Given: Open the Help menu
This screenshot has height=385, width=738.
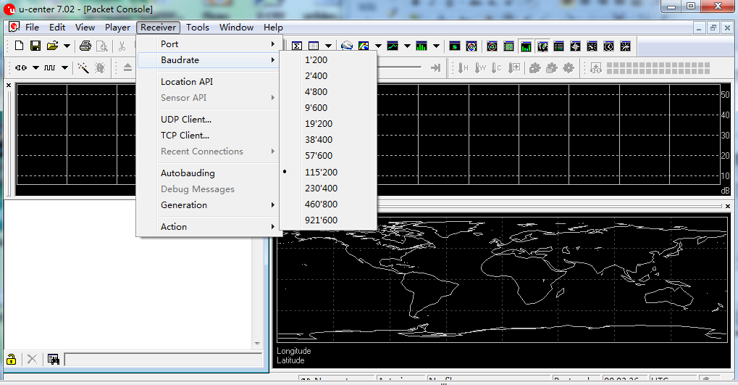Looking at the screenshot, I should pos(274,28).
